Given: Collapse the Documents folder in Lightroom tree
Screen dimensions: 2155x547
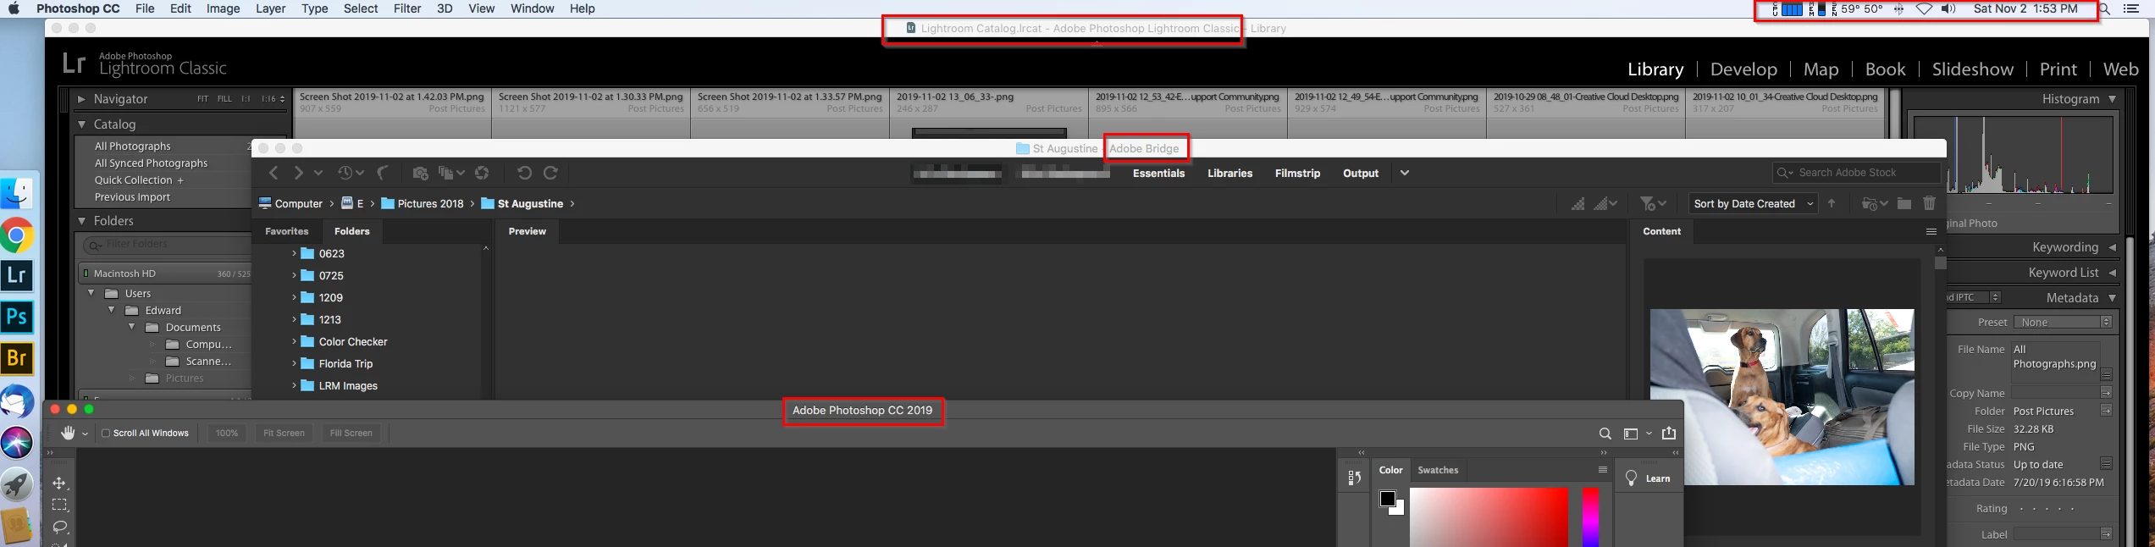Looking at the screenshot, I should click(131, 327).
